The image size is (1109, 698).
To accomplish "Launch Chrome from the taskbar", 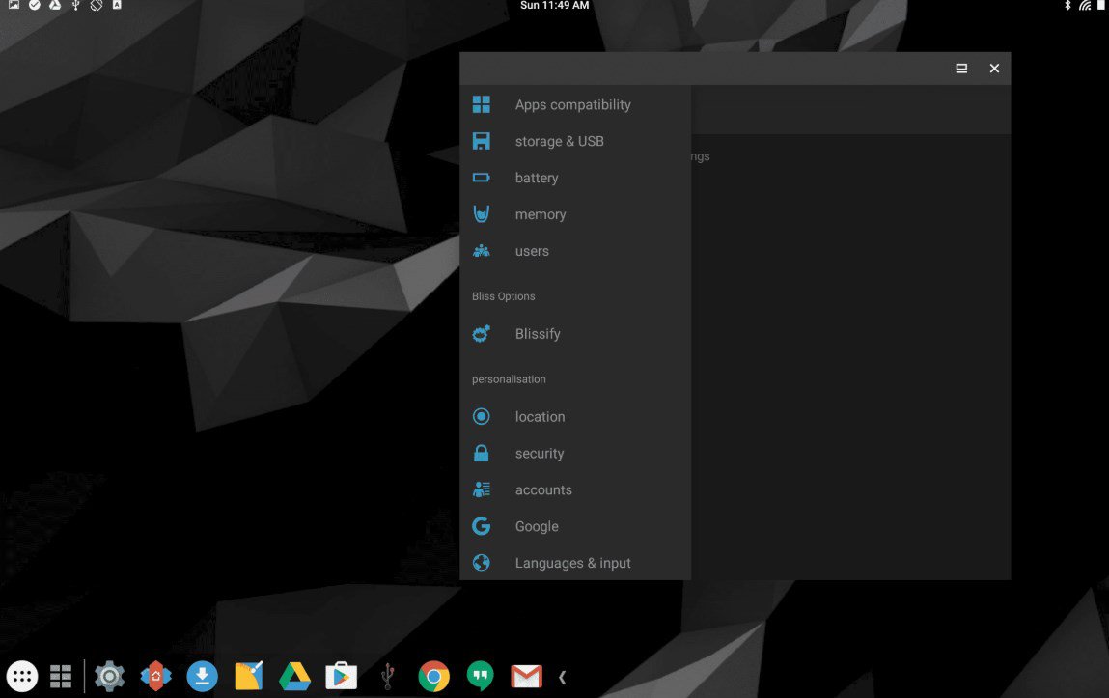I will (x=433, y=676).
